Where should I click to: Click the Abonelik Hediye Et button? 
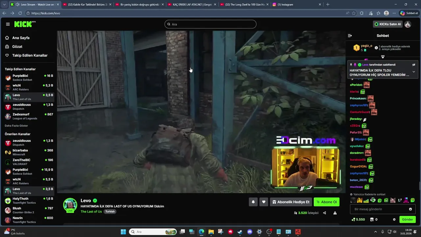pos(291,202)
